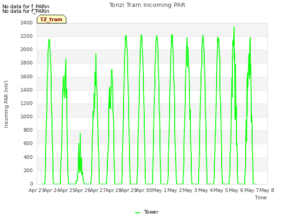The width and height of the screenshot is (295, 221).
Task: Click the May 6 x-axis tick label
Action: [236, 190]
